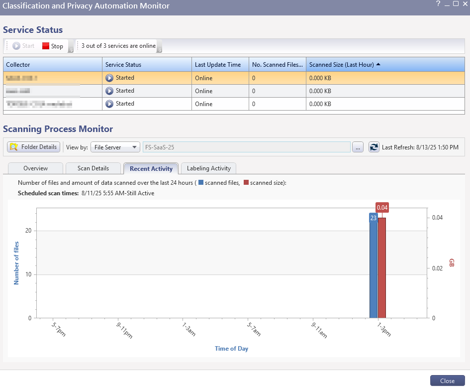Click the Collector column header
The height and width of the screenshot is (390, 470).
point(53,65)
